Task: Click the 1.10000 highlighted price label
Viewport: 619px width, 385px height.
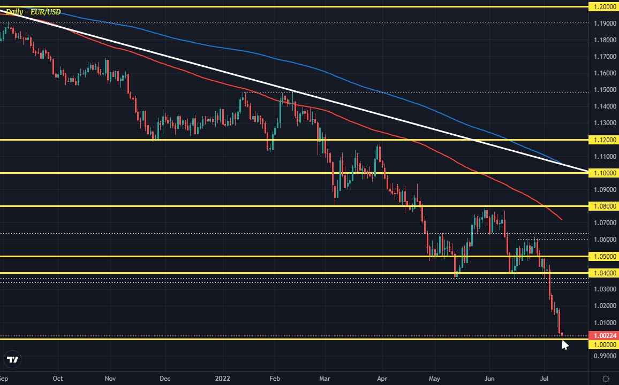Action: pyautogui.click(x=603, y=173)
